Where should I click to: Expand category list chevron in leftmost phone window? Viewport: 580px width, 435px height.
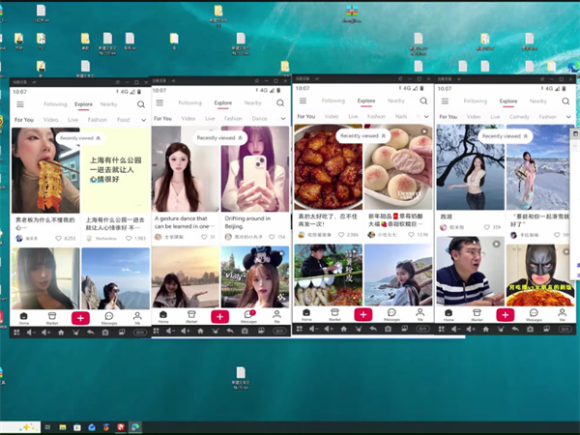143,120
